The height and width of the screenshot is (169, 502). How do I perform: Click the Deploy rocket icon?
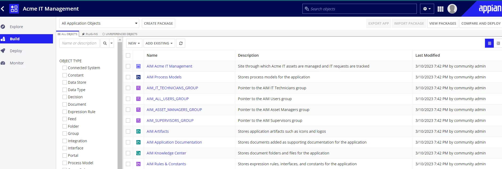pyautogui.click(x=3, y=51)
